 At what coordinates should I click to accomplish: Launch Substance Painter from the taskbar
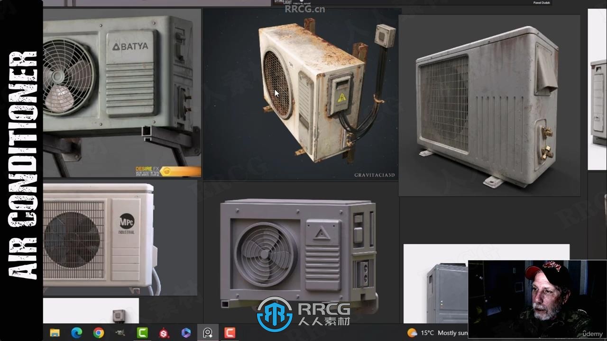tap(164, 333)
